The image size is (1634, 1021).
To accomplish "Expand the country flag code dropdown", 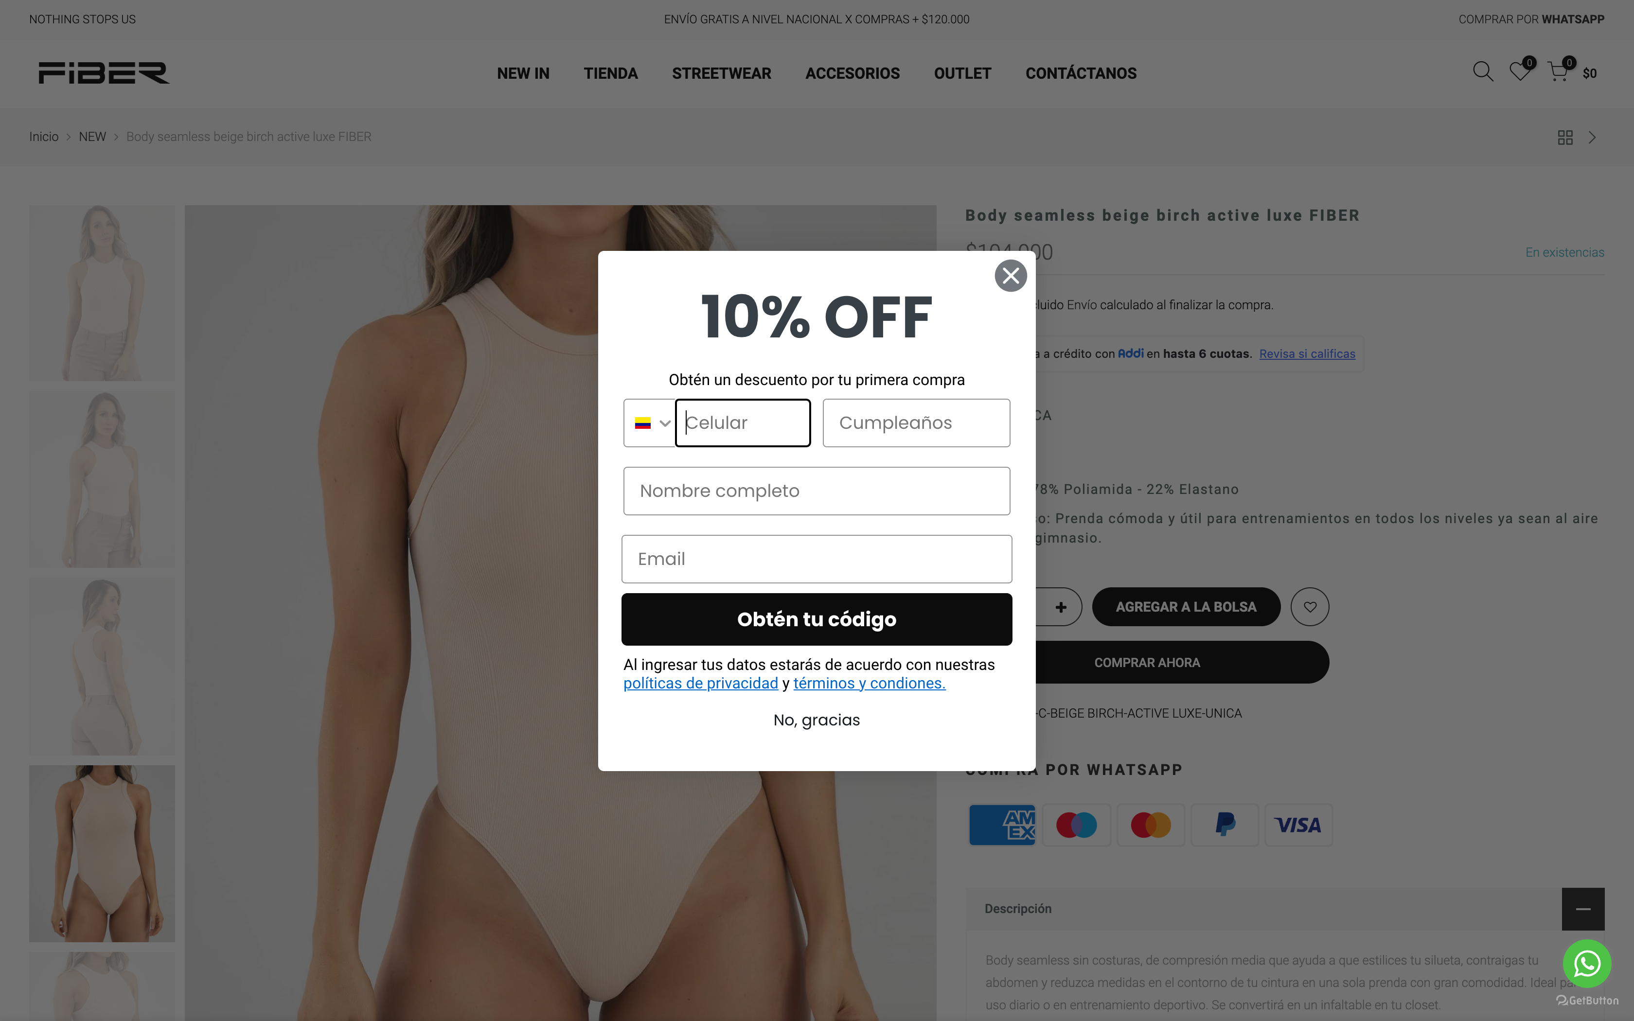I will [x=650, y=422].
